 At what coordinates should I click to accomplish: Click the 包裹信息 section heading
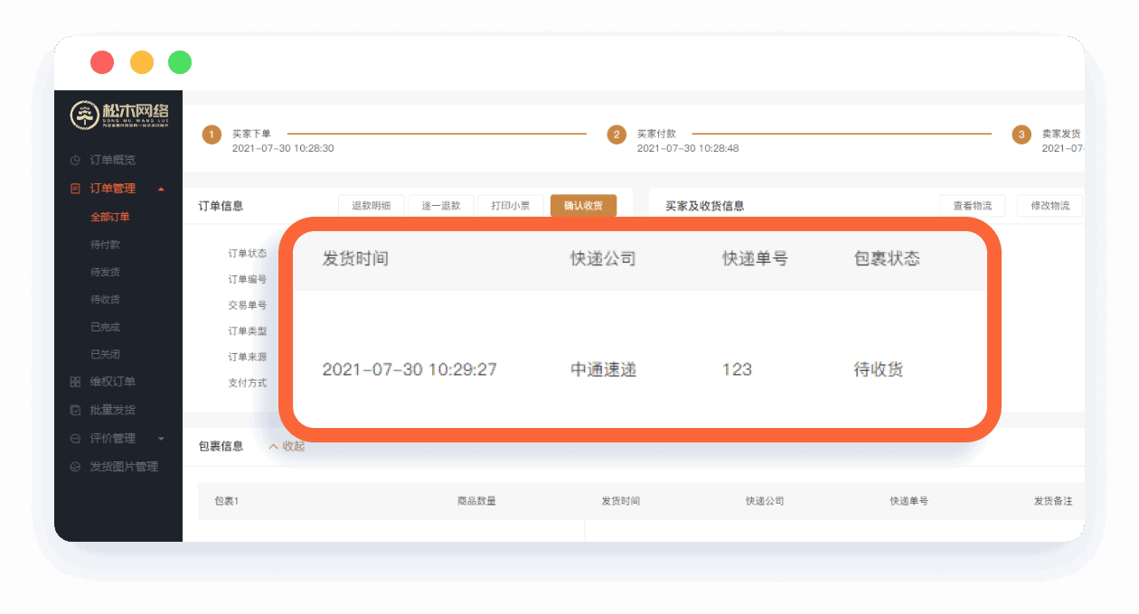(x=221, y=446)
